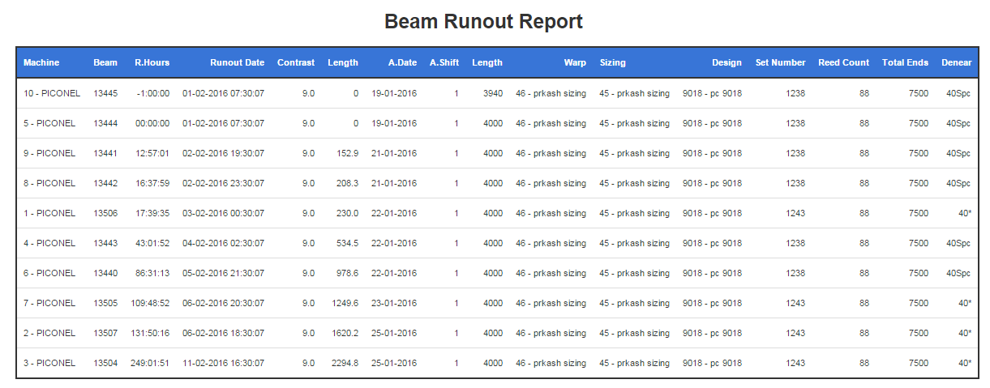Screen dimensions: 990x388
Task: Click the Machine column header
Action: coord(41,62)
